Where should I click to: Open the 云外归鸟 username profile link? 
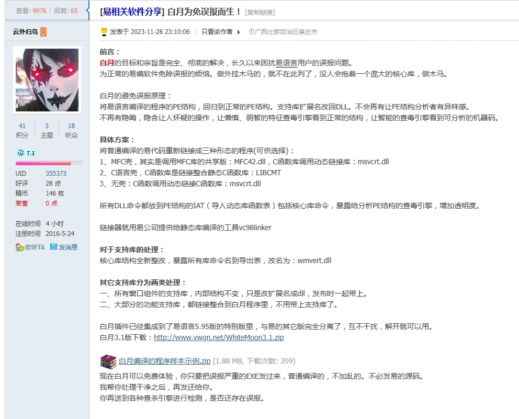point(25,32)
